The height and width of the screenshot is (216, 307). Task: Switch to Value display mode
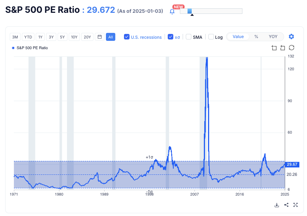(x=238, y=37)
